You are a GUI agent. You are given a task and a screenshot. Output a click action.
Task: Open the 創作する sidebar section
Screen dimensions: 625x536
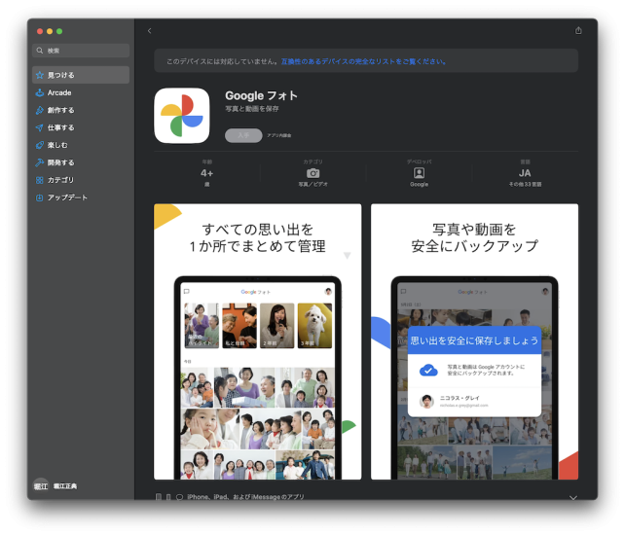pos(81,110)
